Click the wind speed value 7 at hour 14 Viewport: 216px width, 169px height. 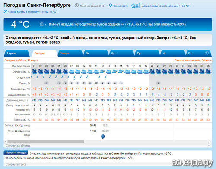pyautogui.click(x=115, y=105)
